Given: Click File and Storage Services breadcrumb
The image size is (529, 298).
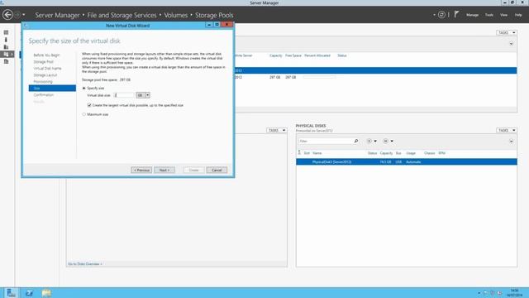Looking at the screenshot, I should tap(122, 15).
